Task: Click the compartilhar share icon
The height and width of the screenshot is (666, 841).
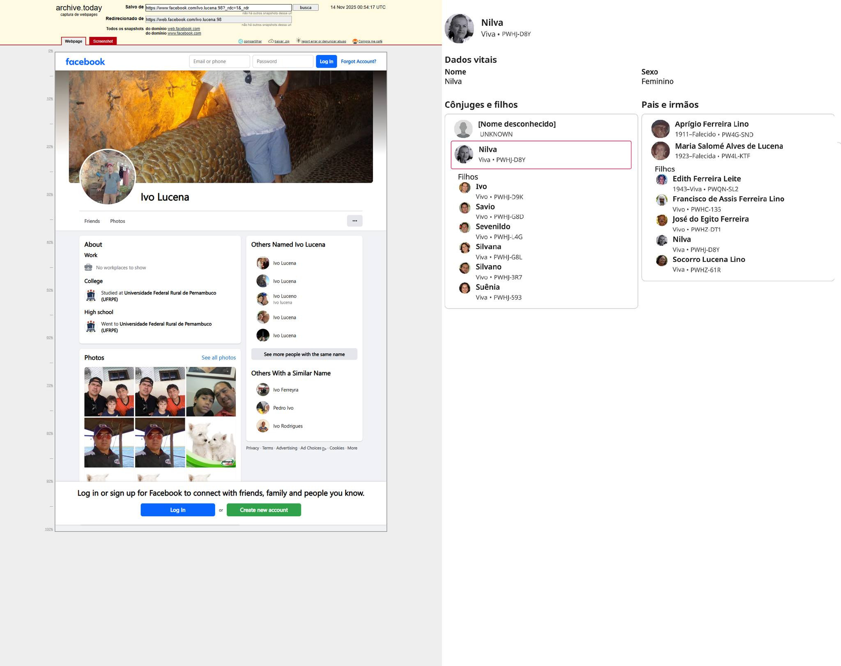Action: pos(241,41)
